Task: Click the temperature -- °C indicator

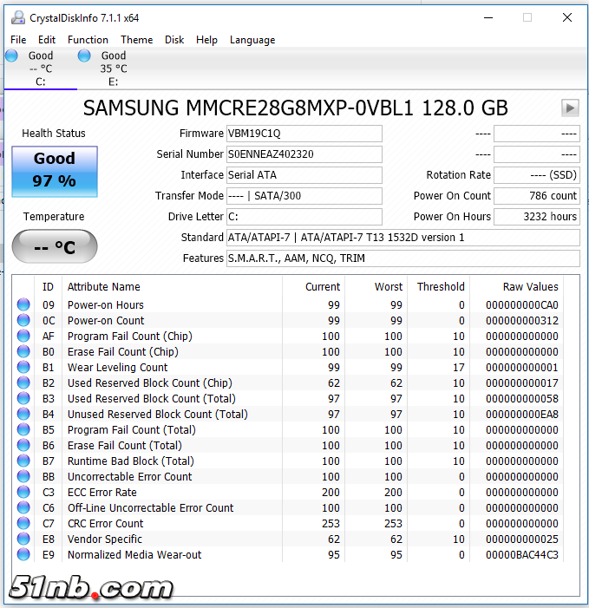Action: tap(55, 246)
